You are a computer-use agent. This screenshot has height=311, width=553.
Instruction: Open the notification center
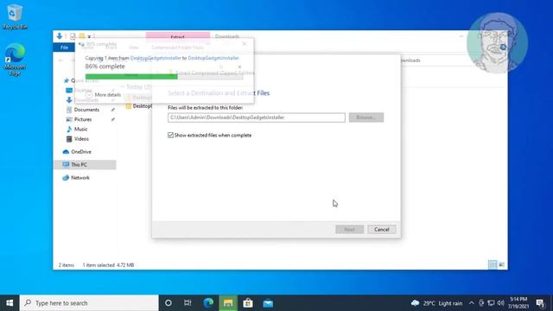coord(540,303)
